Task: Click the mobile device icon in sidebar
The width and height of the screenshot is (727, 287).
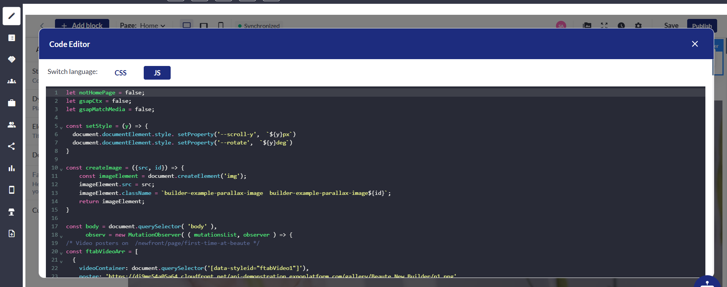Action: pyautogui.click(x=11, y=190)
